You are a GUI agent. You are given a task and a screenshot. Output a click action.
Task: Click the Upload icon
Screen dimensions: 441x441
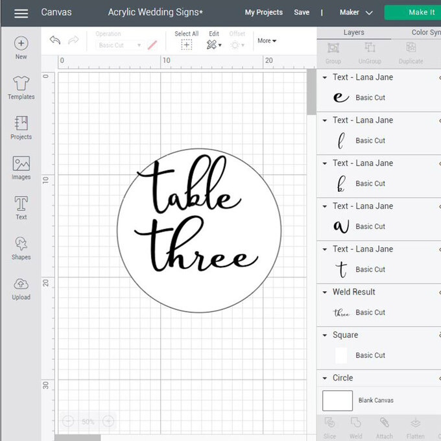[x=21, y=285]
